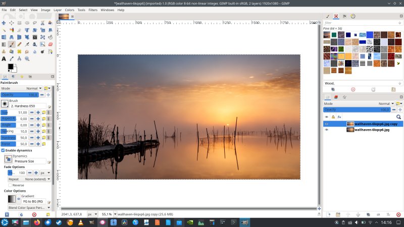404x227 pixels.
Task: Uncheck the Enable dynamics checkbox
Action: (3, 150)
